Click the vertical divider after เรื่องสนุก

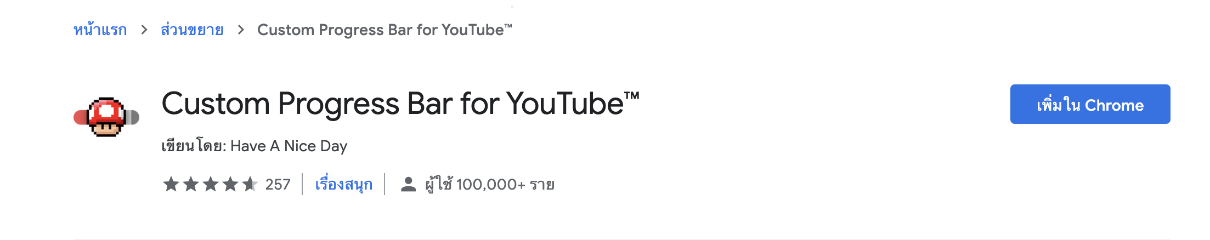385,184
